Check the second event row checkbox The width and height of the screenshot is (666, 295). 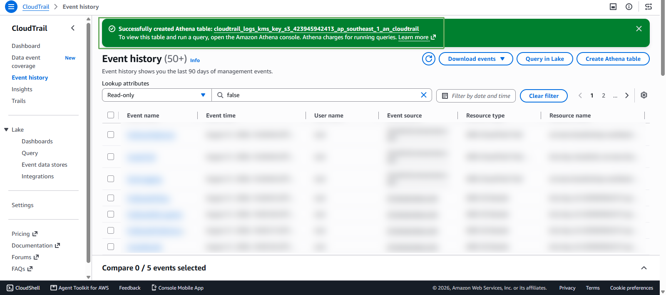click(x=111, y=157)
